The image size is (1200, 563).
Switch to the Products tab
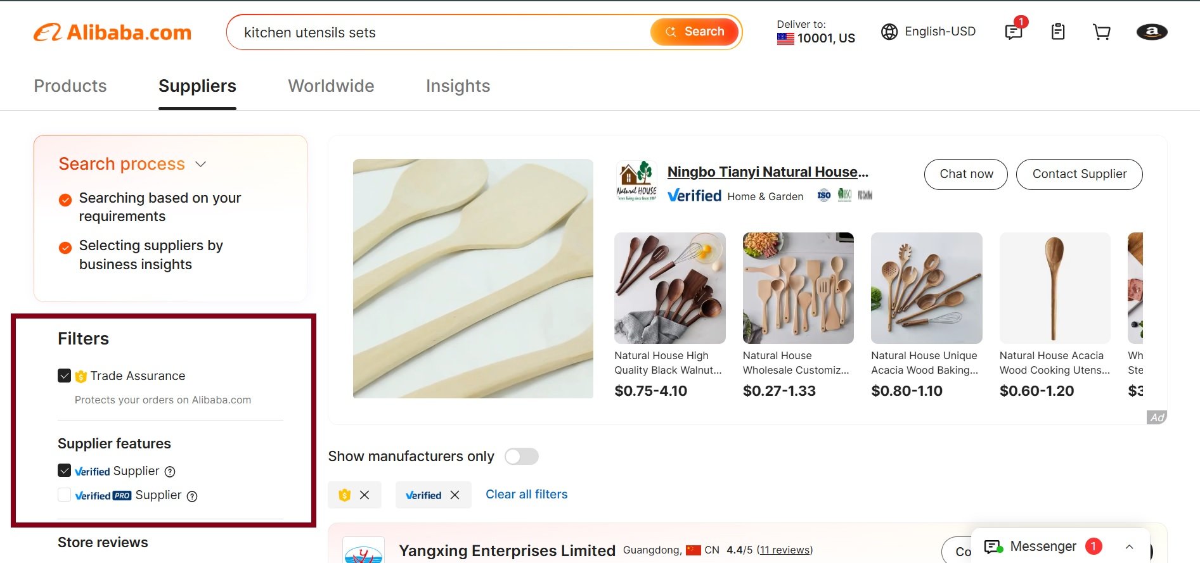70,86
